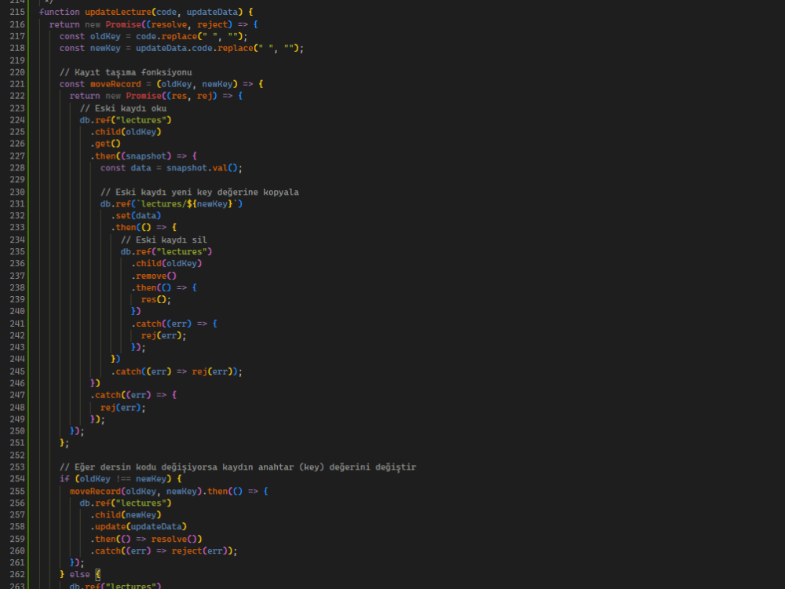Click res(); on line 239
785x589 pixels.
(156, 299)
